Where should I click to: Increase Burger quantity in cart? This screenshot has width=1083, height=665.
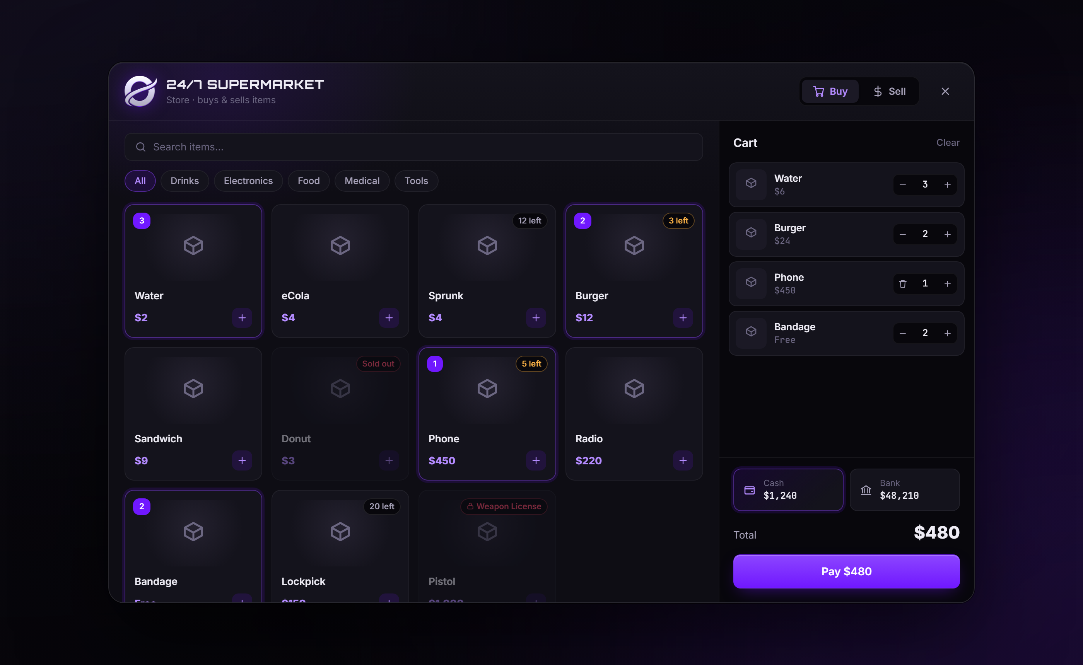(x=948, y=234)
